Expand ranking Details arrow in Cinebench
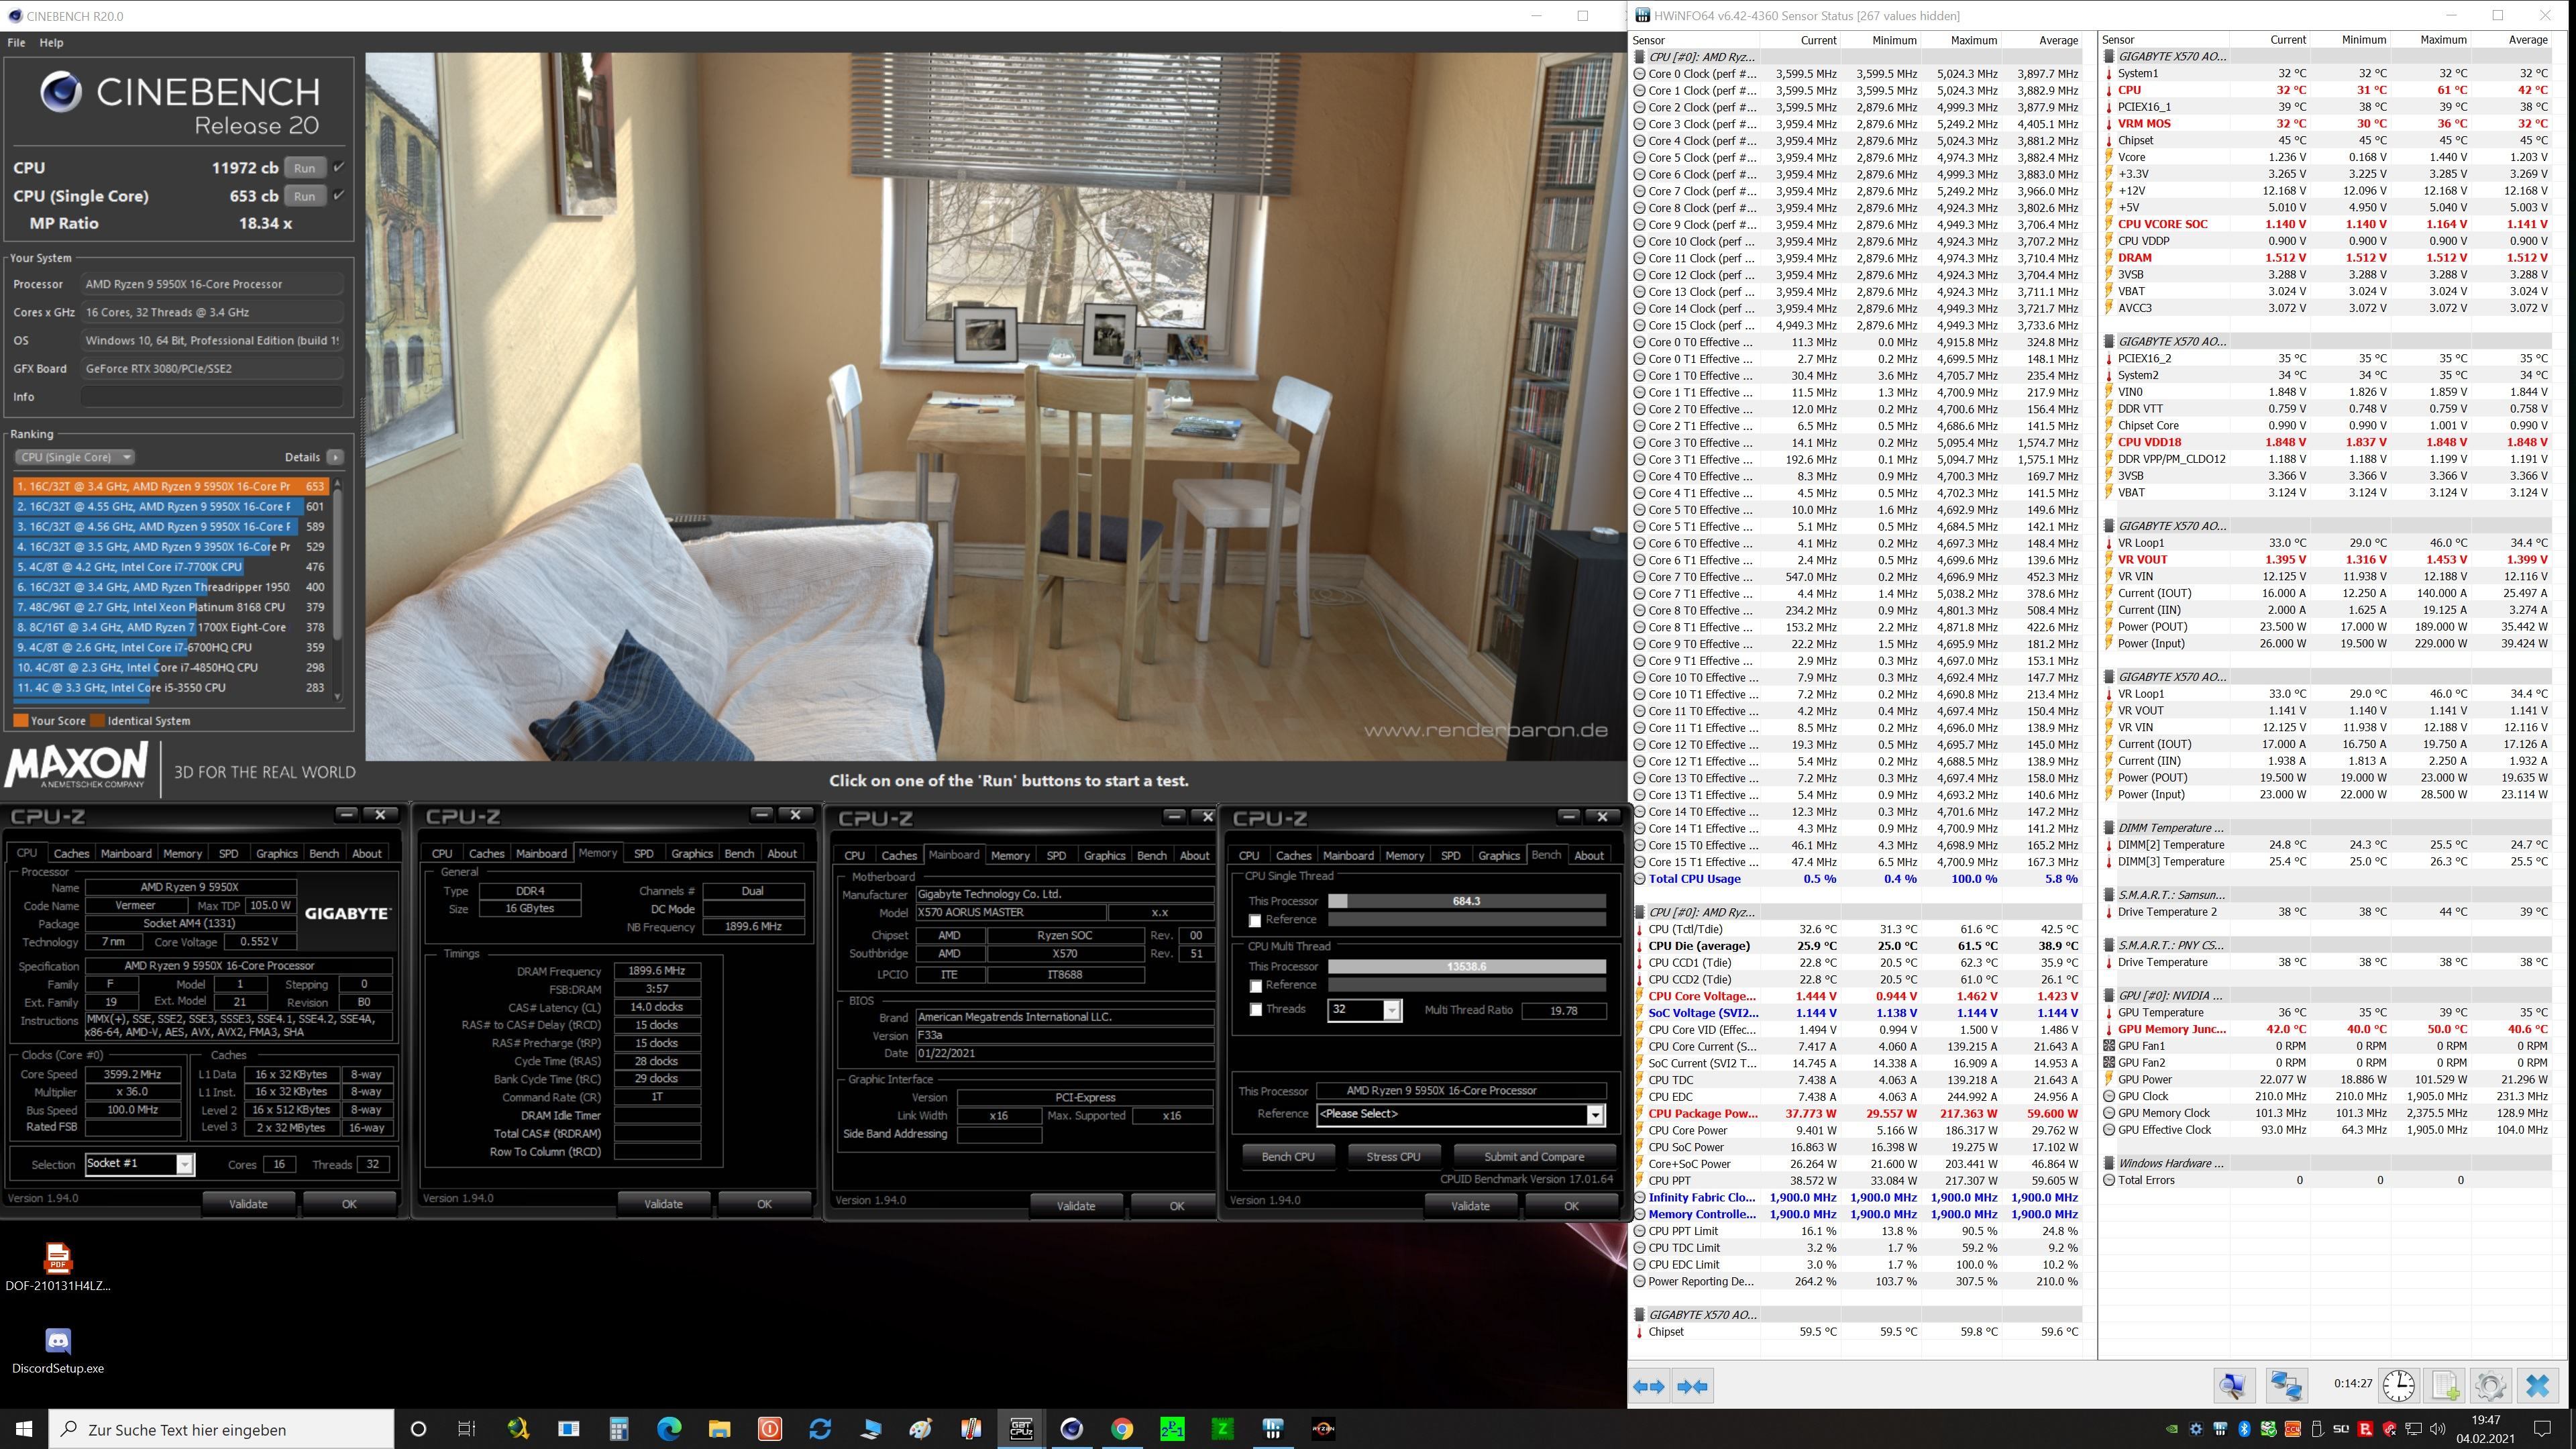 coord(335,457)
